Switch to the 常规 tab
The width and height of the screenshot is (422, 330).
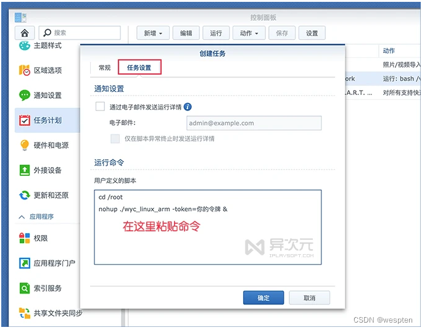pyautogui.click(x=104, y=68)
